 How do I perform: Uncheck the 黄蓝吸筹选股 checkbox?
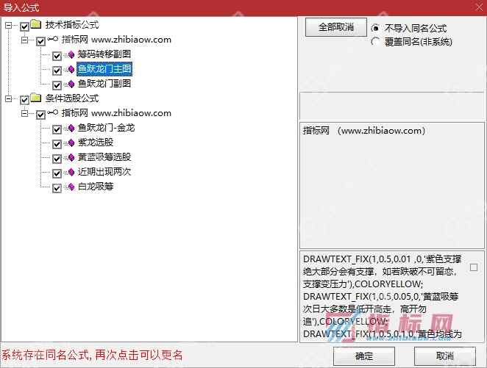tap(57, 159)
